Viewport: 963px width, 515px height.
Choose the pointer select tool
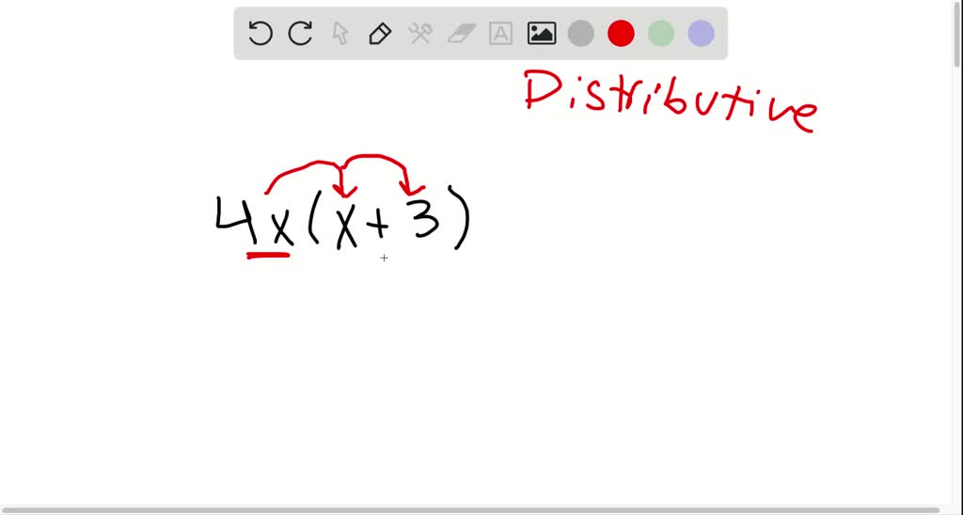click(x=340, y=33)
